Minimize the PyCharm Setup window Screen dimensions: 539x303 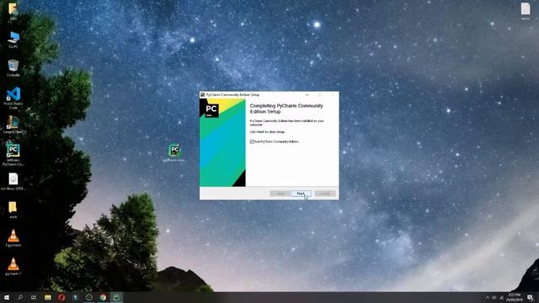pos(307,95)
